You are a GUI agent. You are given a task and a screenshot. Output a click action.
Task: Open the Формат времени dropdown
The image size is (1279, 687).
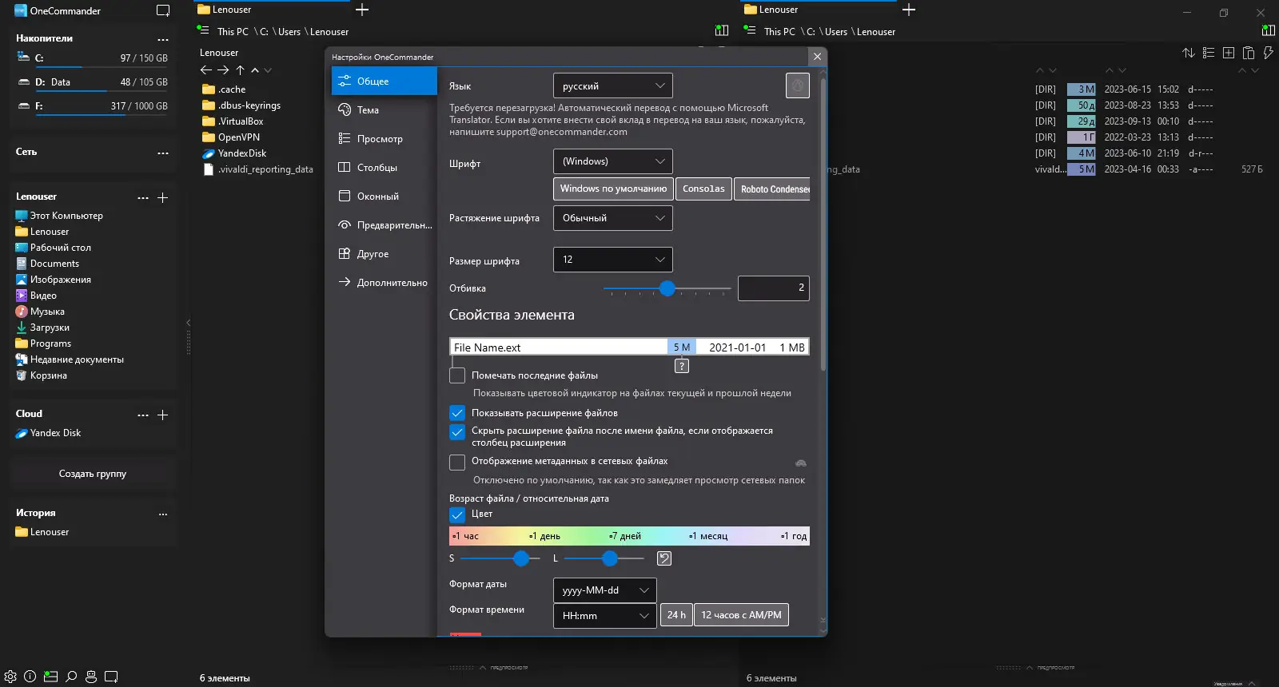[605, 616]
